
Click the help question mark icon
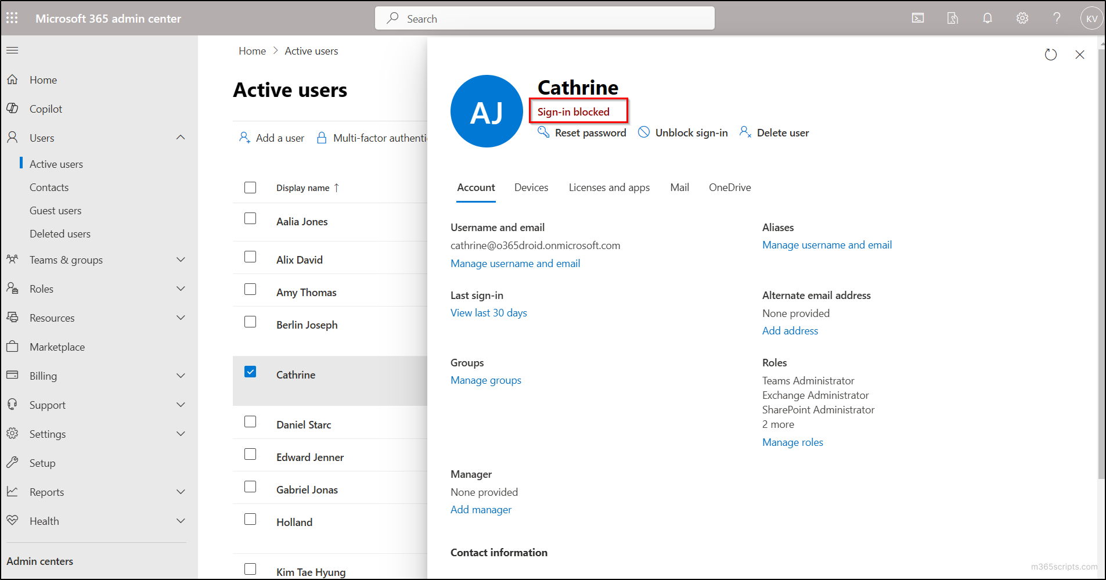pyautogui.click(x=1057, y=18)
